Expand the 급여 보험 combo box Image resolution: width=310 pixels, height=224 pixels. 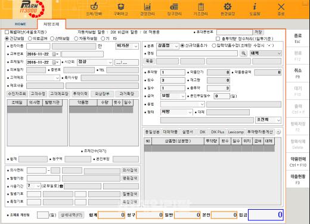(x=173, y=96)
